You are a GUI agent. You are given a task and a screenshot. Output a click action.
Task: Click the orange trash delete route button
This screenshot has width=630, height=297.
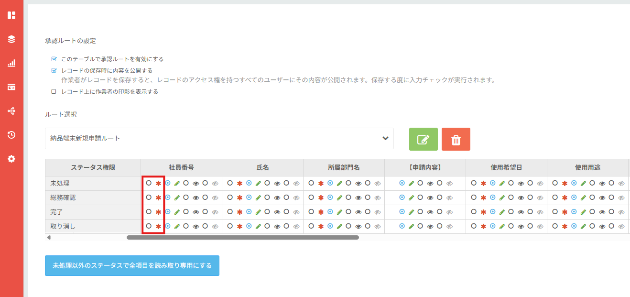tap(456, 139)
